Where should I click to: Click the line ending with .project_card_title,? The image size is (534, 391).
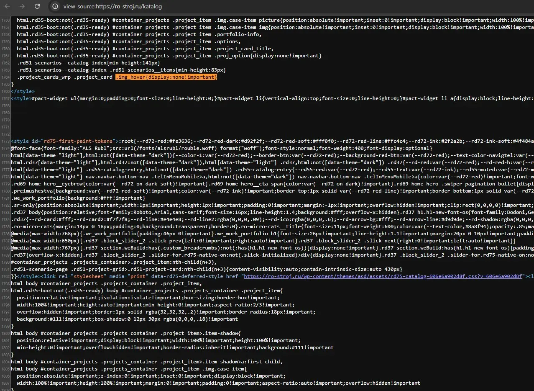click(145, 49)
